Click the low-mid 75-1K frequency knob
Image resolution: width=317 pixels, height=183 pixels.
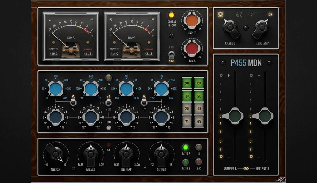(x=91, y=89)
